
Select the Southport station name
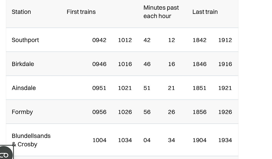[x=25, y=40]
